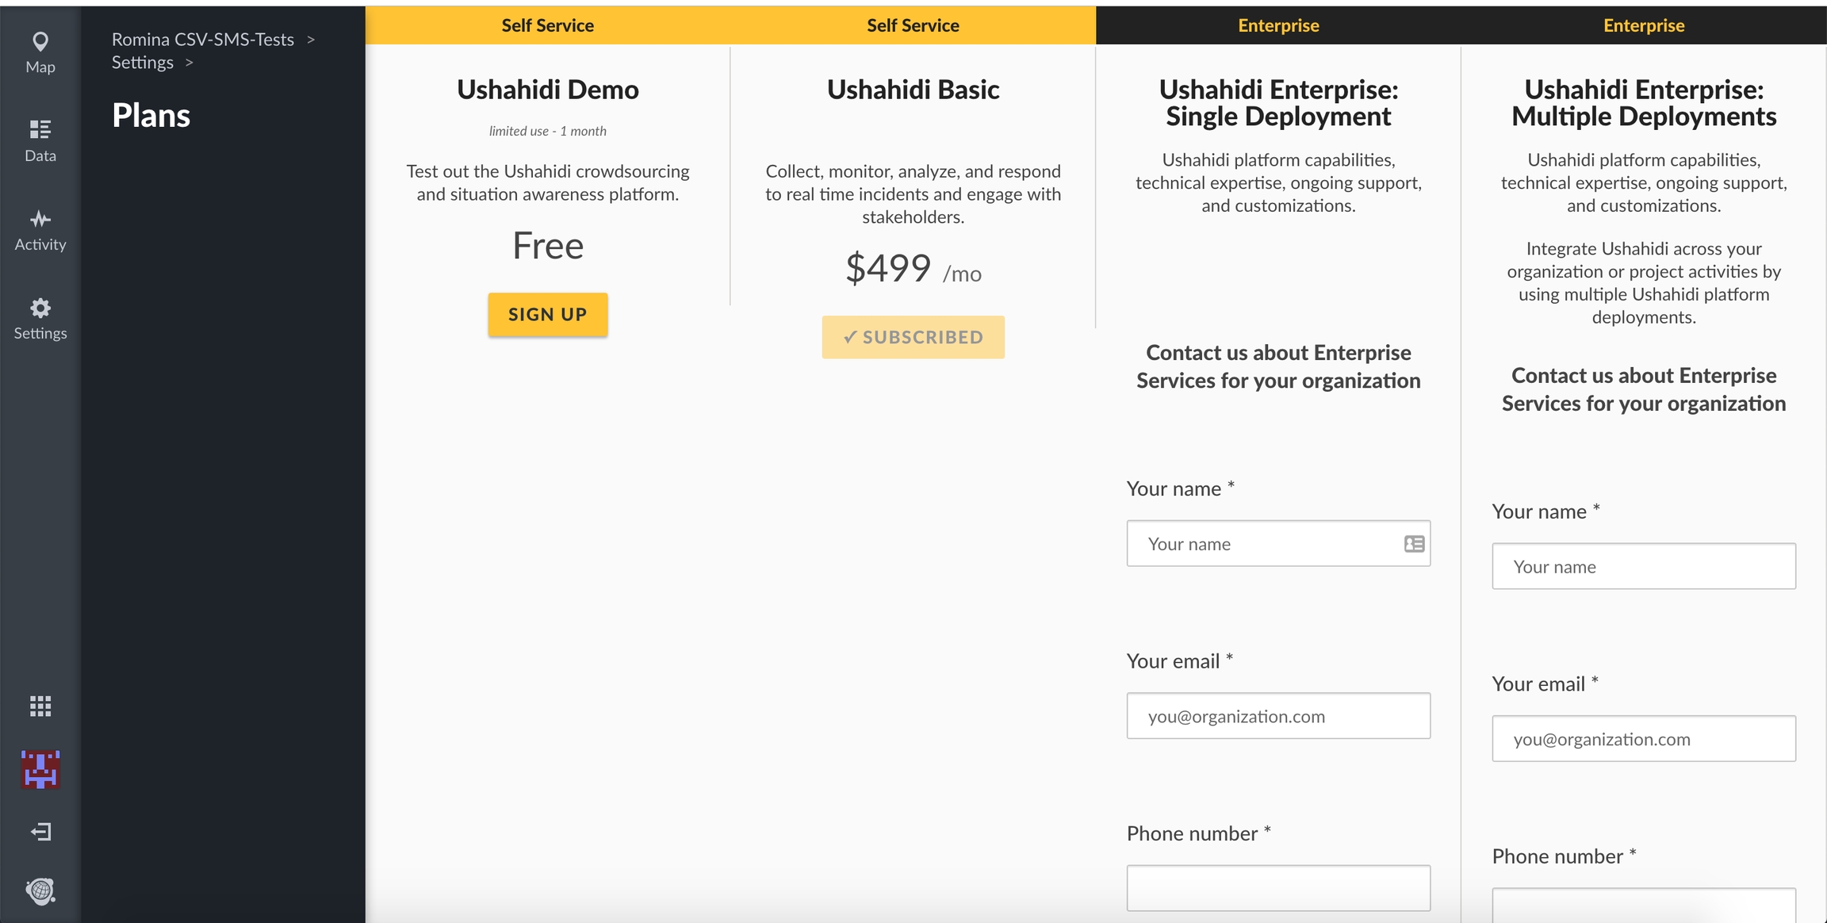Click the Romina CSV-SMS-Tests breadcrumb
1827x923 pixels.
coord(202,40)
